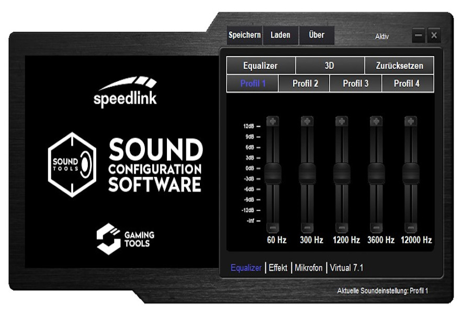Click the speedlink logo
The width and height of the screenshot is (463, 315).
point(125,92)
